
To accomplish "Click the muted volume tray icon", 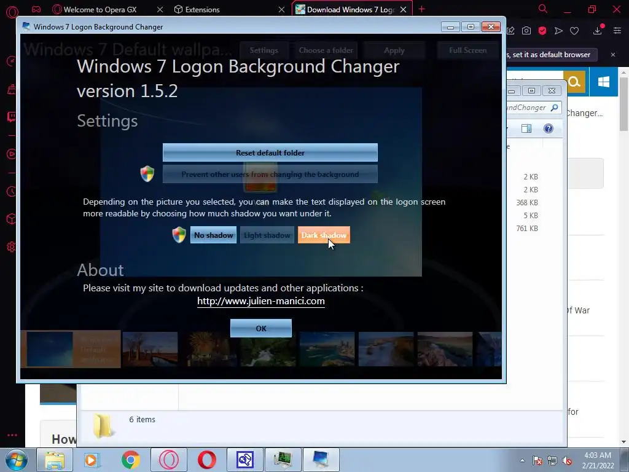I will pyautogui.click(x=567, y=461).
